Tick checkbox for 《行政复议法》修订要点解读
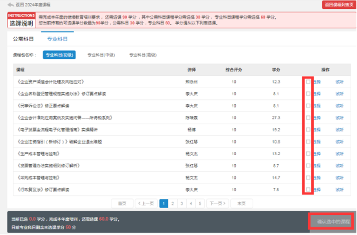 pyautogui.click(x=308, y=190)
